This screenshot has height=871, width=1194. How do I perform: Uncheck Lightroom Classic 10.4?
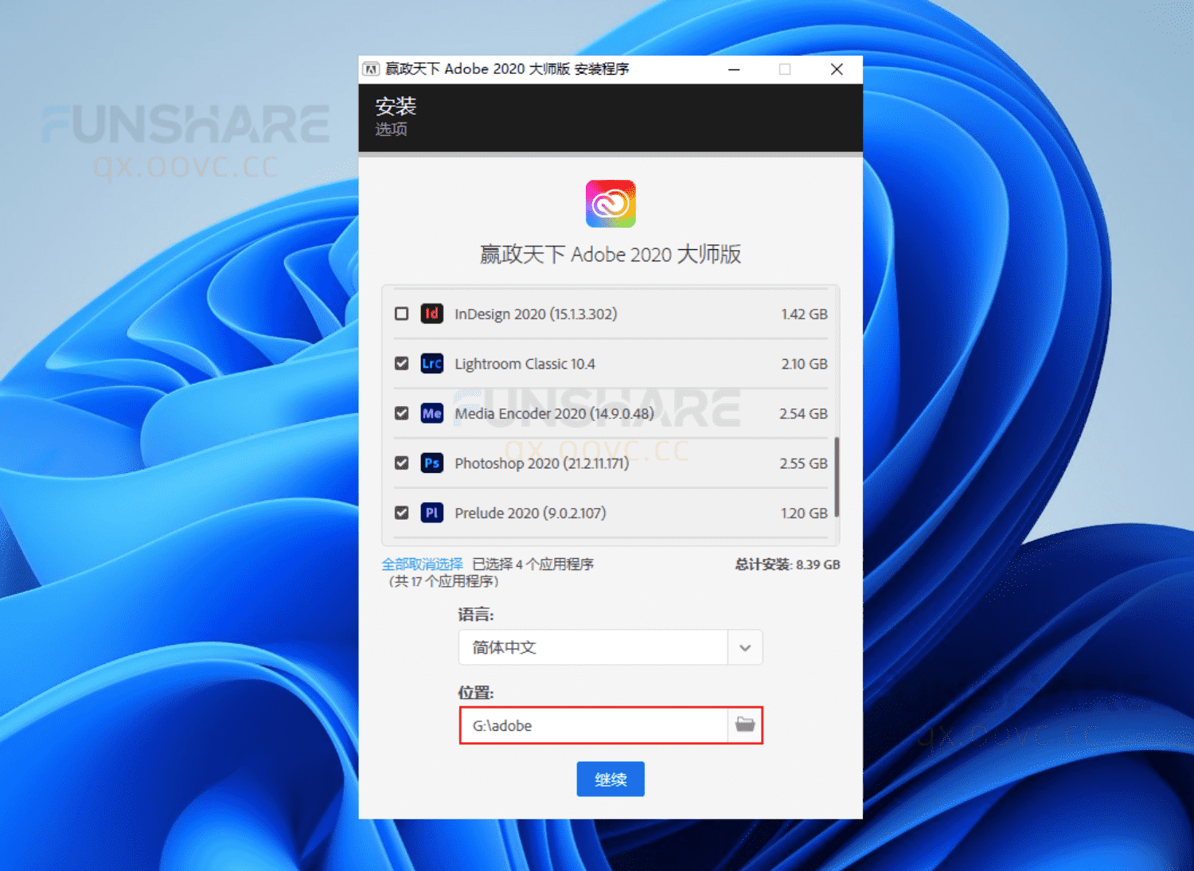pyautogui.click(x=401, y=363)
